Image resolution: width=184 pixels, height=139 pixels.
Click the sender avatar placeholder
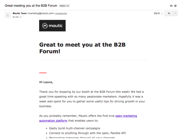(x=8, y=15)
